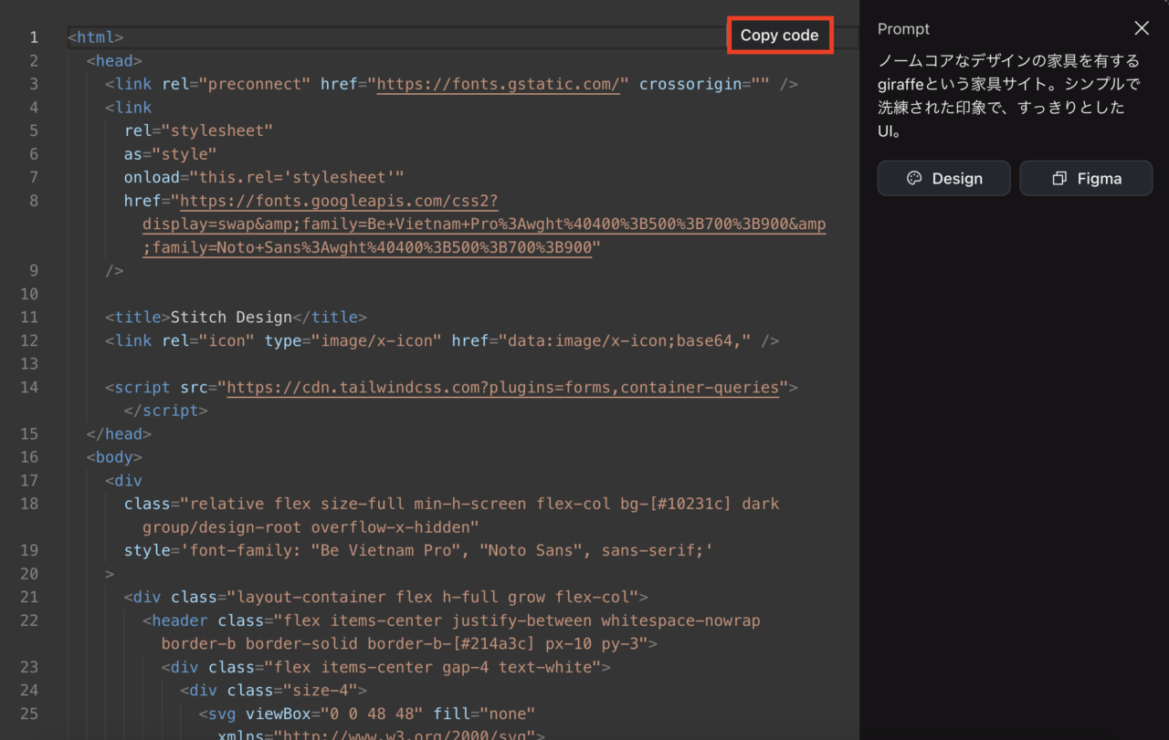Click the Copy code button
This screenshot has height=740, width=1169.
pyautogui.click(x=779, y=36)
